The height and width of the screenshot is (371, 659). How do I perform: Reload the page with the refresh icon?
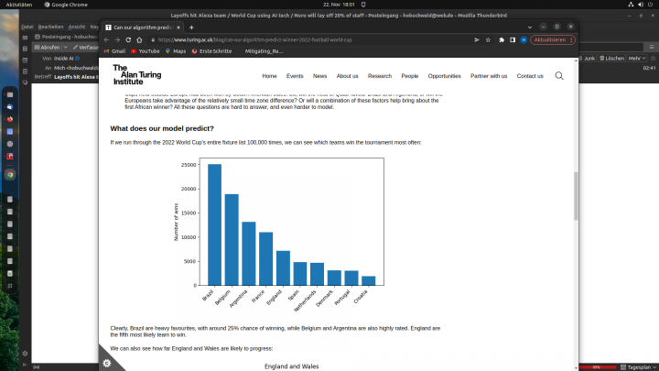(130, 39)
